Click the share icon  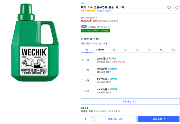click(x=176, y=8)
